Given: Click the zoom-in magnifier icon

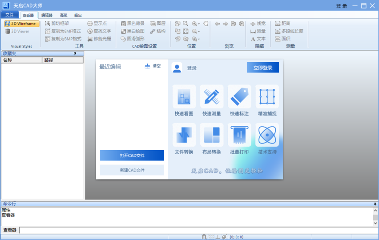Looking at the screenshot, I should click(x=194, y=24).
